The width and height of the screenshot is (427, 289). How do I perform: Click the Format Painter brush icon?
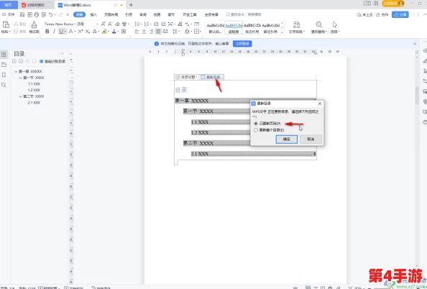coord(34,24)
